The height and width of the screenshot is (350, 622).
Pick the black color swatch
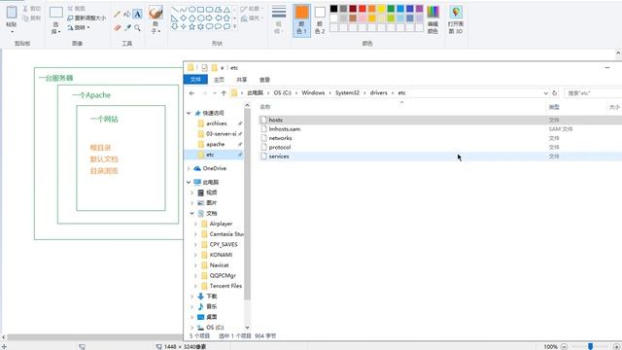(334, 9)
